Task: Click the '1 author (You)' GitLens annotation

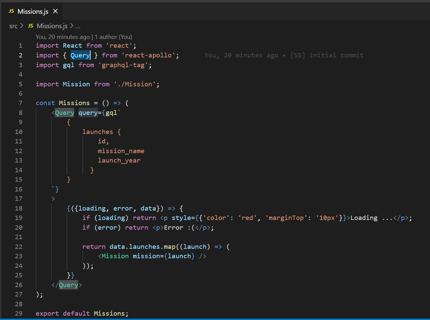Action: tap(113, 37)
